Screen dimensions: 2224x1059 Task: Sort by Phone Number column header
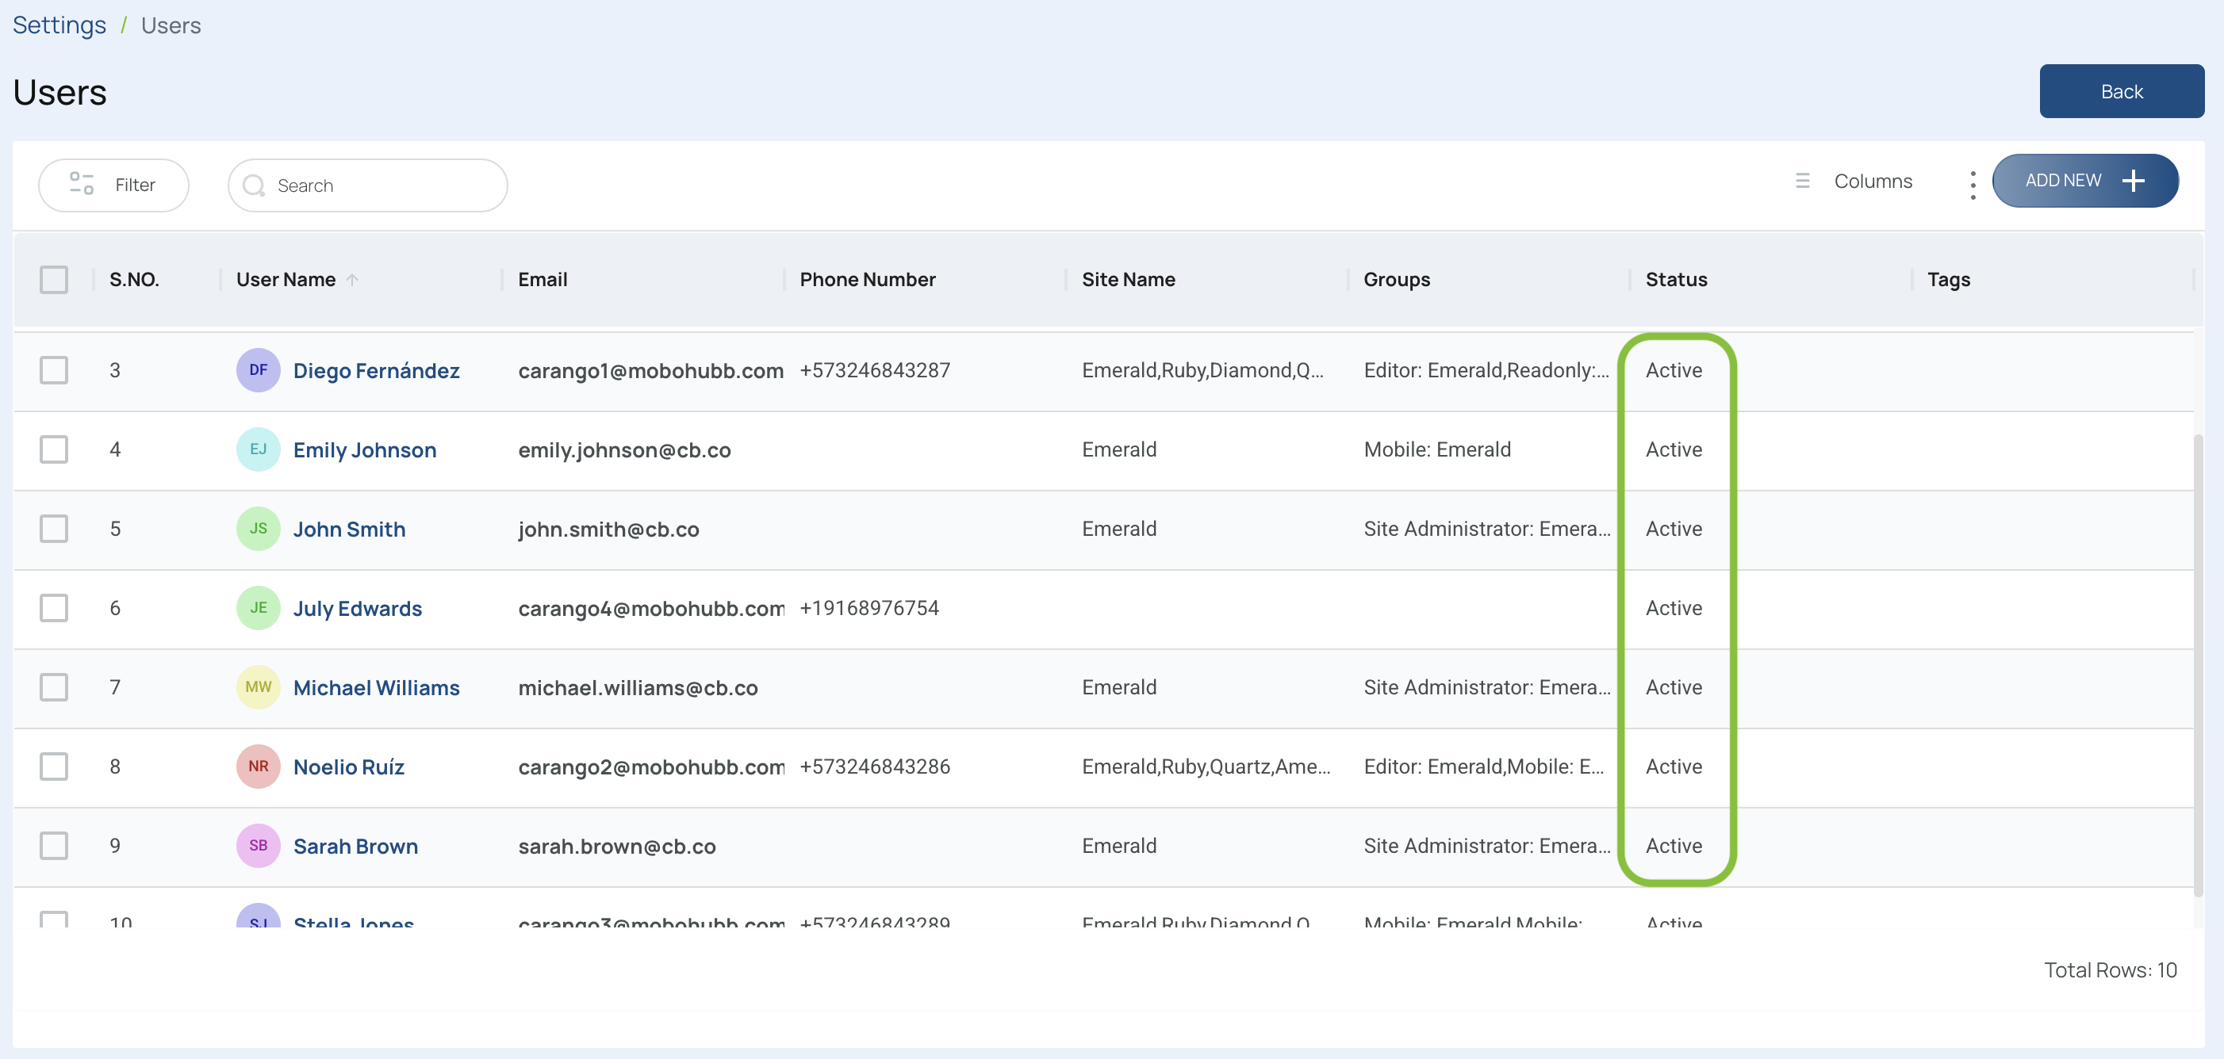click(867, 280)
